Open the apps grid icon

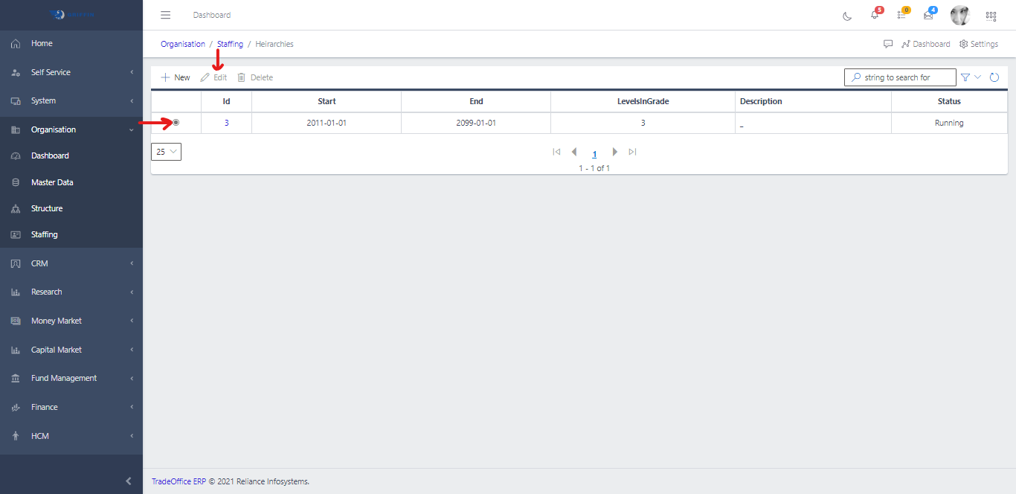click(x=991, y=16)
